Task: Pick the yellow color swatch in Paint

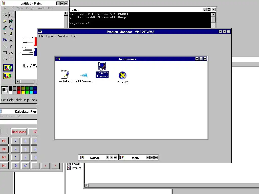Action: pos(23,92)
